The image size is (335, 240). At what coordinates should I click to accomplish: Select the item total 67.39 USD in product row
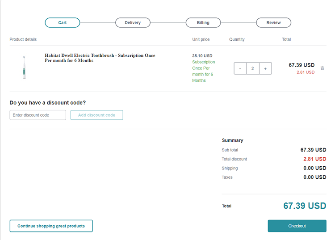point(301,65)
